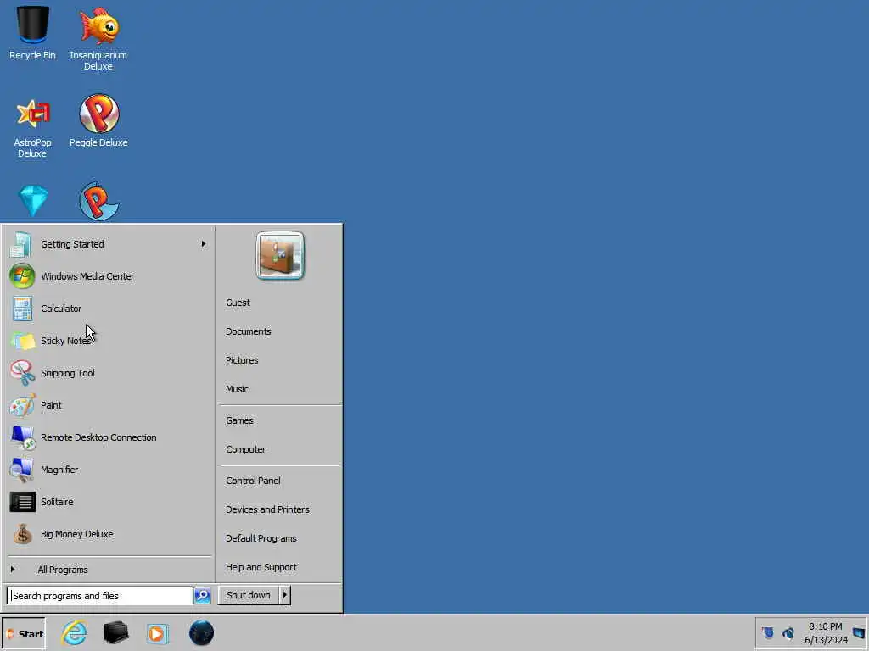Launch Big Money Deluxe text entry
869x651 pixels.
pos(77,534)
